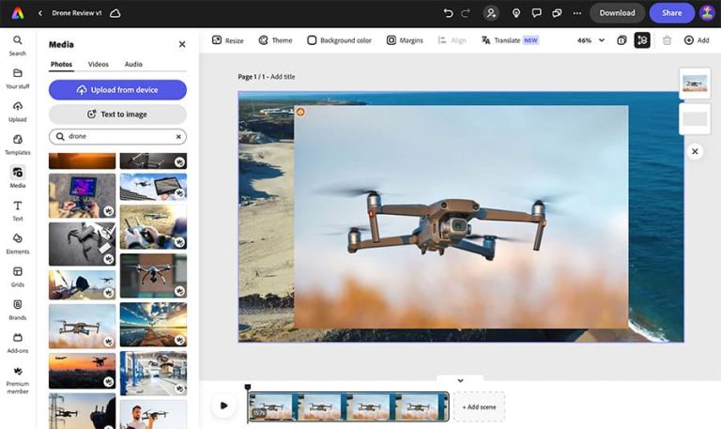This screenshot has width=721, height=429.
Task: Click the orange premium badge on image
Action: tap(300, 112)
